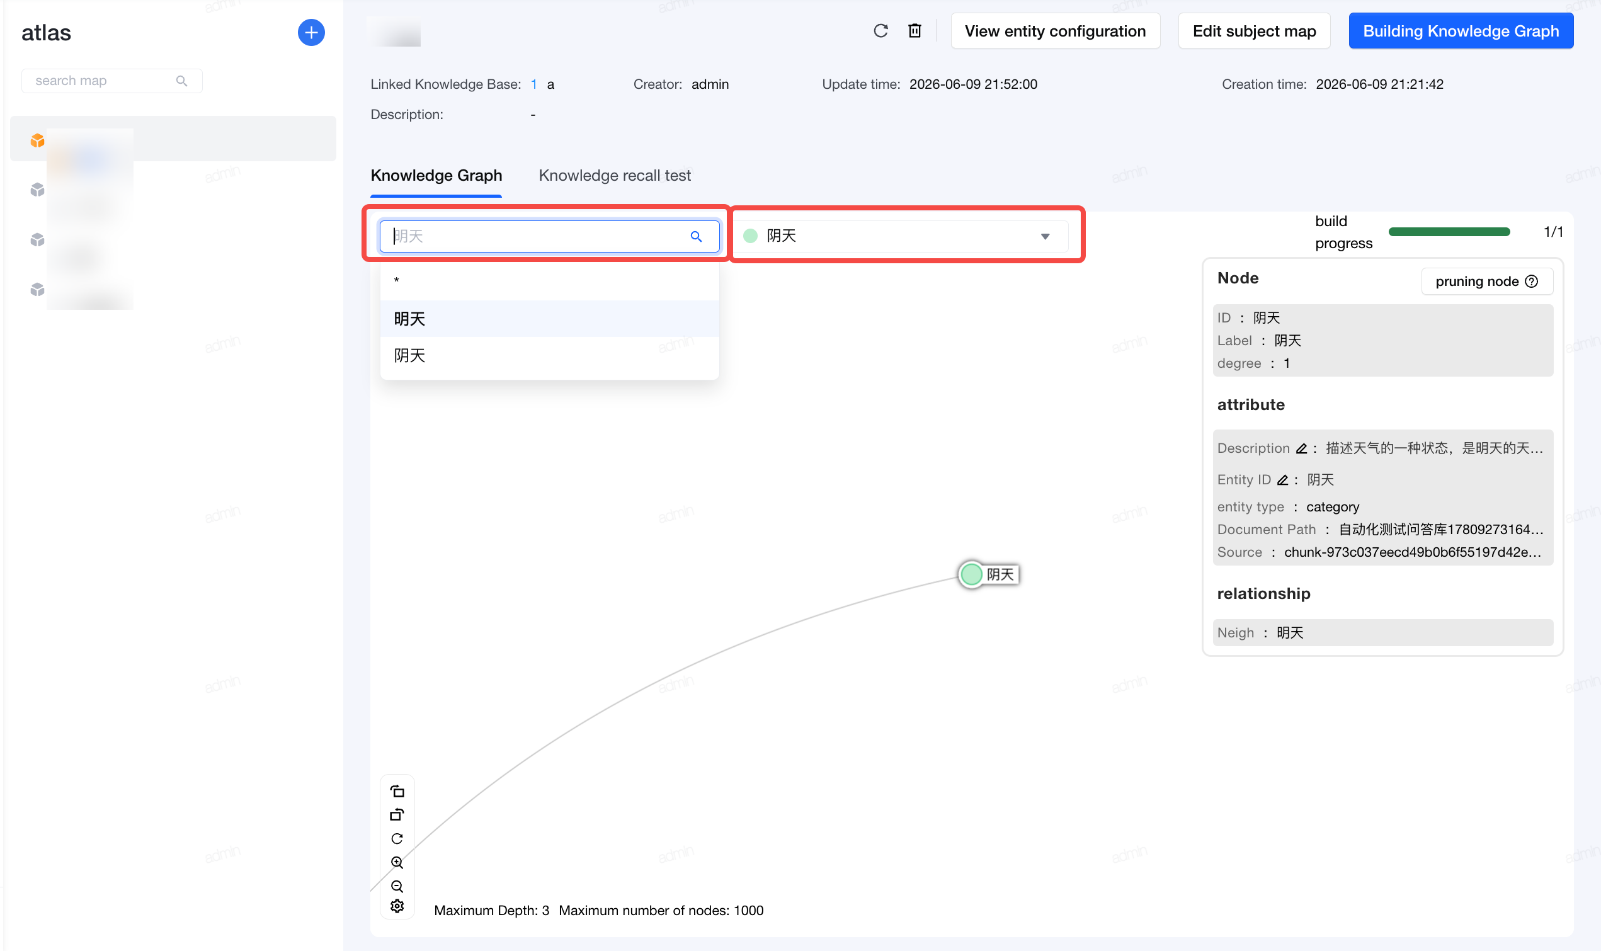The width and height of the screenshot is (1601, 951).
Task: Click the zoom in icon on the graph toolbar
Action: [x=397, y=863]
